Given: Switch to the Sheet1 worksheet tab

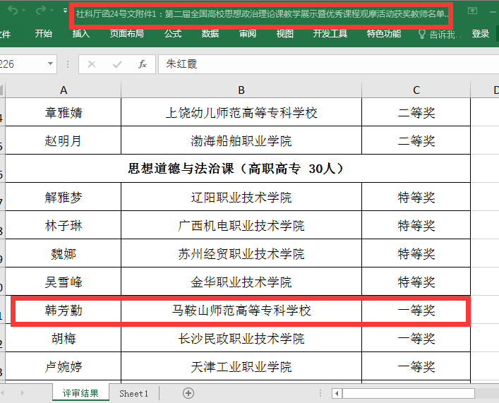Looking at the screenshot, I should click(x=133, y=393).
